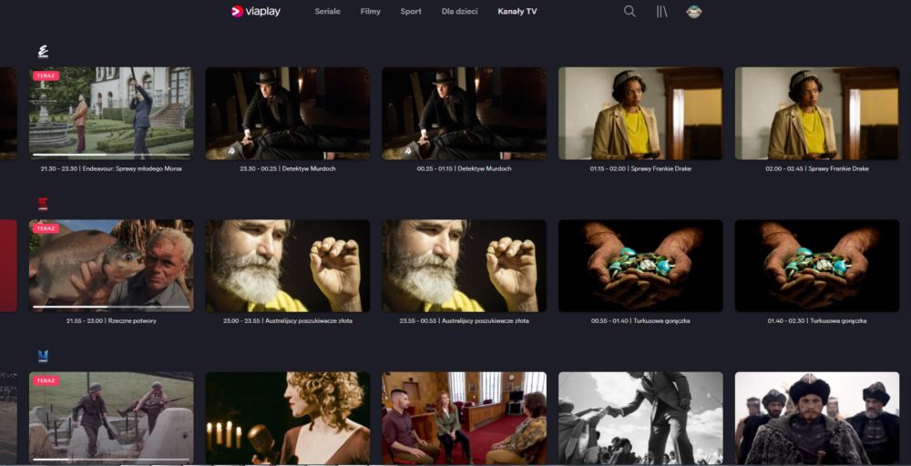Go to Filmy section
This screenshot has height=466, width=911.
coord(370,11)
